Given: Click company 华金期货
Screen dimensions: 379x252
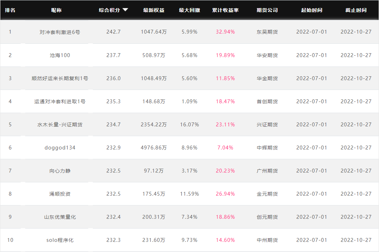Looking at the screenshot, I should 267,78.
